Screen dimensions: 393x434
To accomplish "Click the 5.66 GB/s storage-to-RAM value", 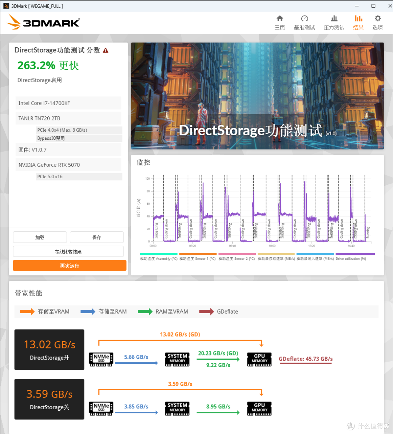I will click(136, 357).
